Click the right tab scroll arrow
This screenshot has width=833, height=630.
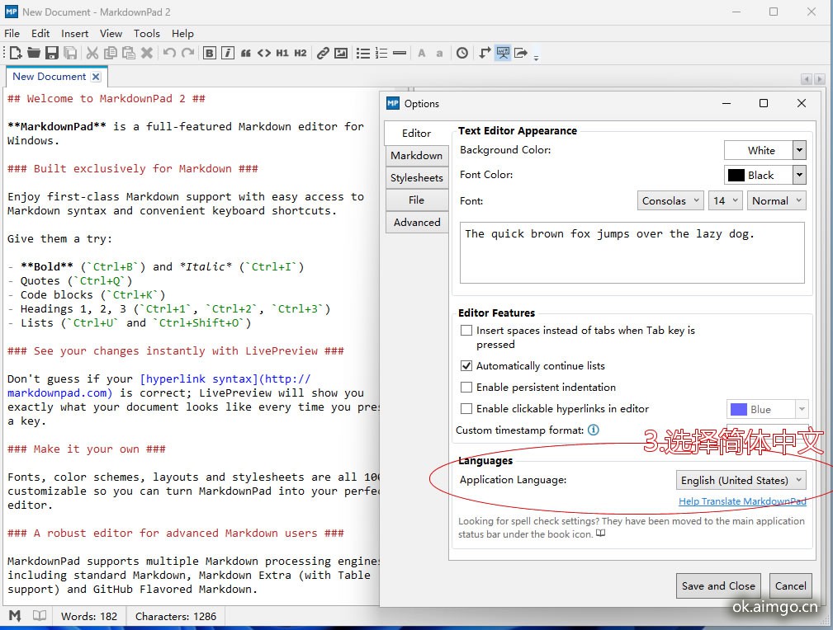819,79
